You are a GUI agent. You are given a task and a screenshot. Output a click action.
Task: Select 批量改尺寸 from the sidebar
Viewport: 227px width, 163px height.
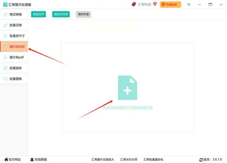click(14, 36)
